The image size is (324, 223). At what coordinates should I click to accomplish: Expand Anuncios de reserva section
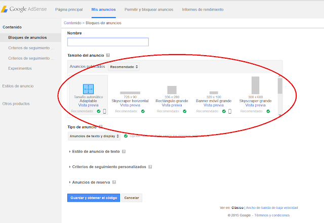[x=90, y=182]
